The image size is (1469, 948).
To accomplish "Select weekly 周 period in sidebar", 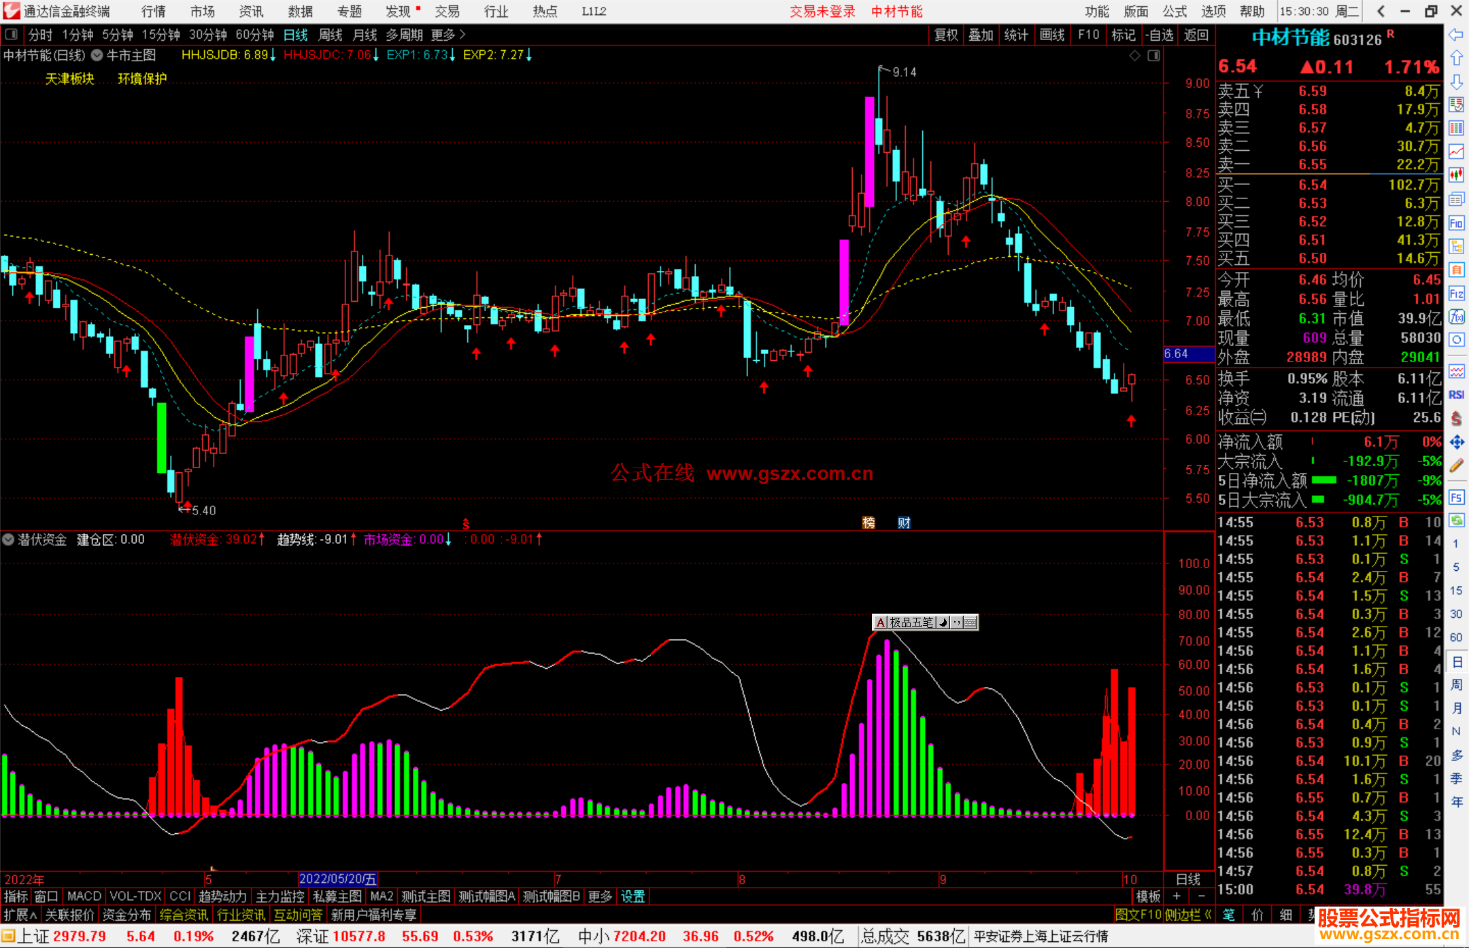I will point(1456,684).
